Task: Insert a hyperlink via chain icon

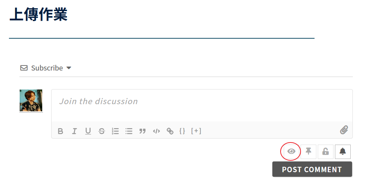Action: (170, 131)
